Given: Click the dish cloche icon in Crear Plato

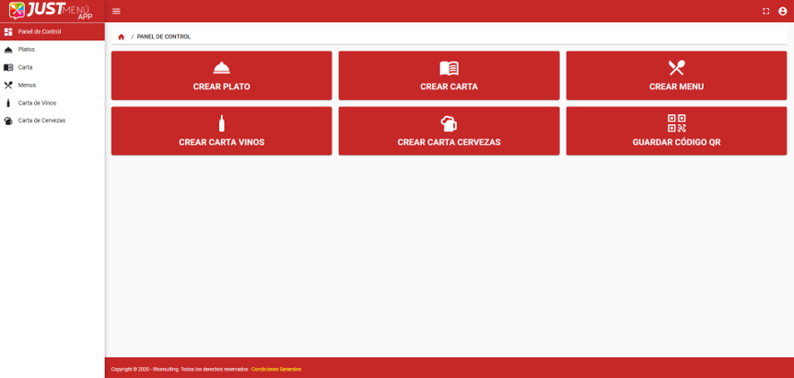Looking at the screenshot, I should point(222,68).
